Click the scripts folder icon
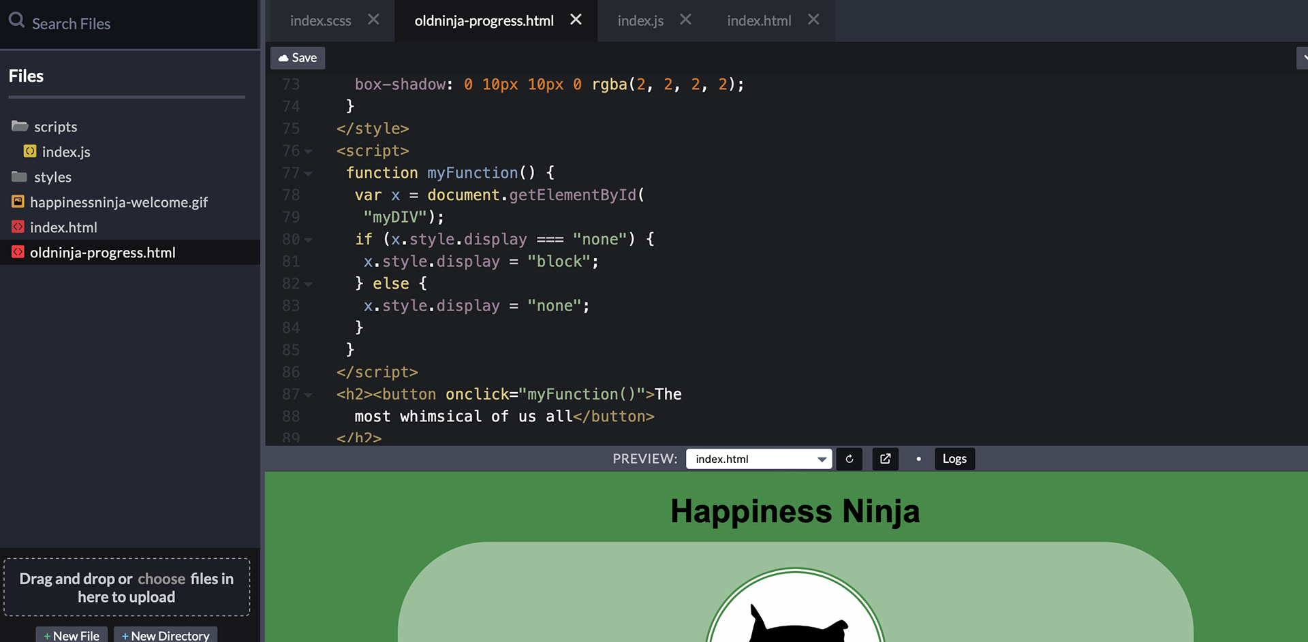1308x642 pixels. [x=20, y=126]
